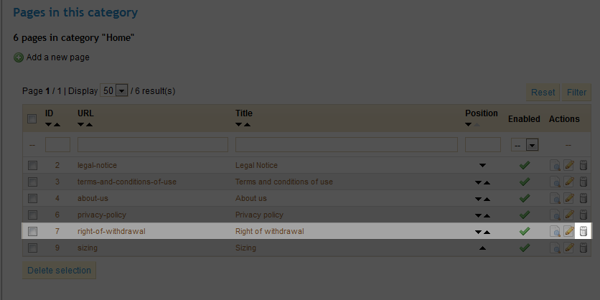Viewport: 600px width, 300px height.
Task: Preview the Right of withdrawal page
Action: pyautogui.click(x=555, y=231)
